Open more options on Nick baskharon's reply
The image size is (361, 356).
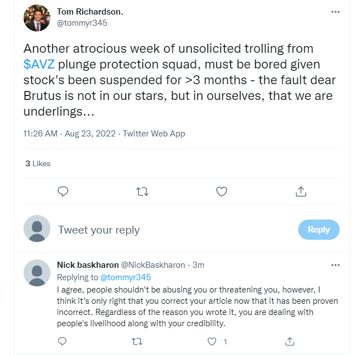point(335,265)
